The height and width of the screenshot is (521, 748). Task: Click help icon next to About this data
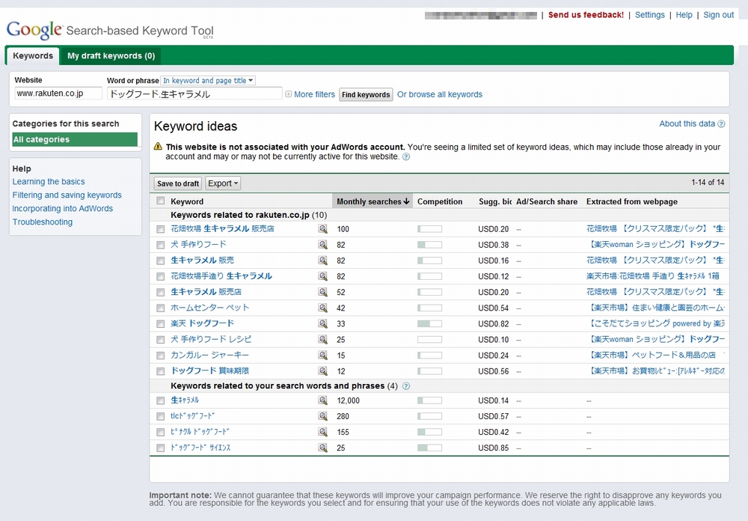pos(721,124)
